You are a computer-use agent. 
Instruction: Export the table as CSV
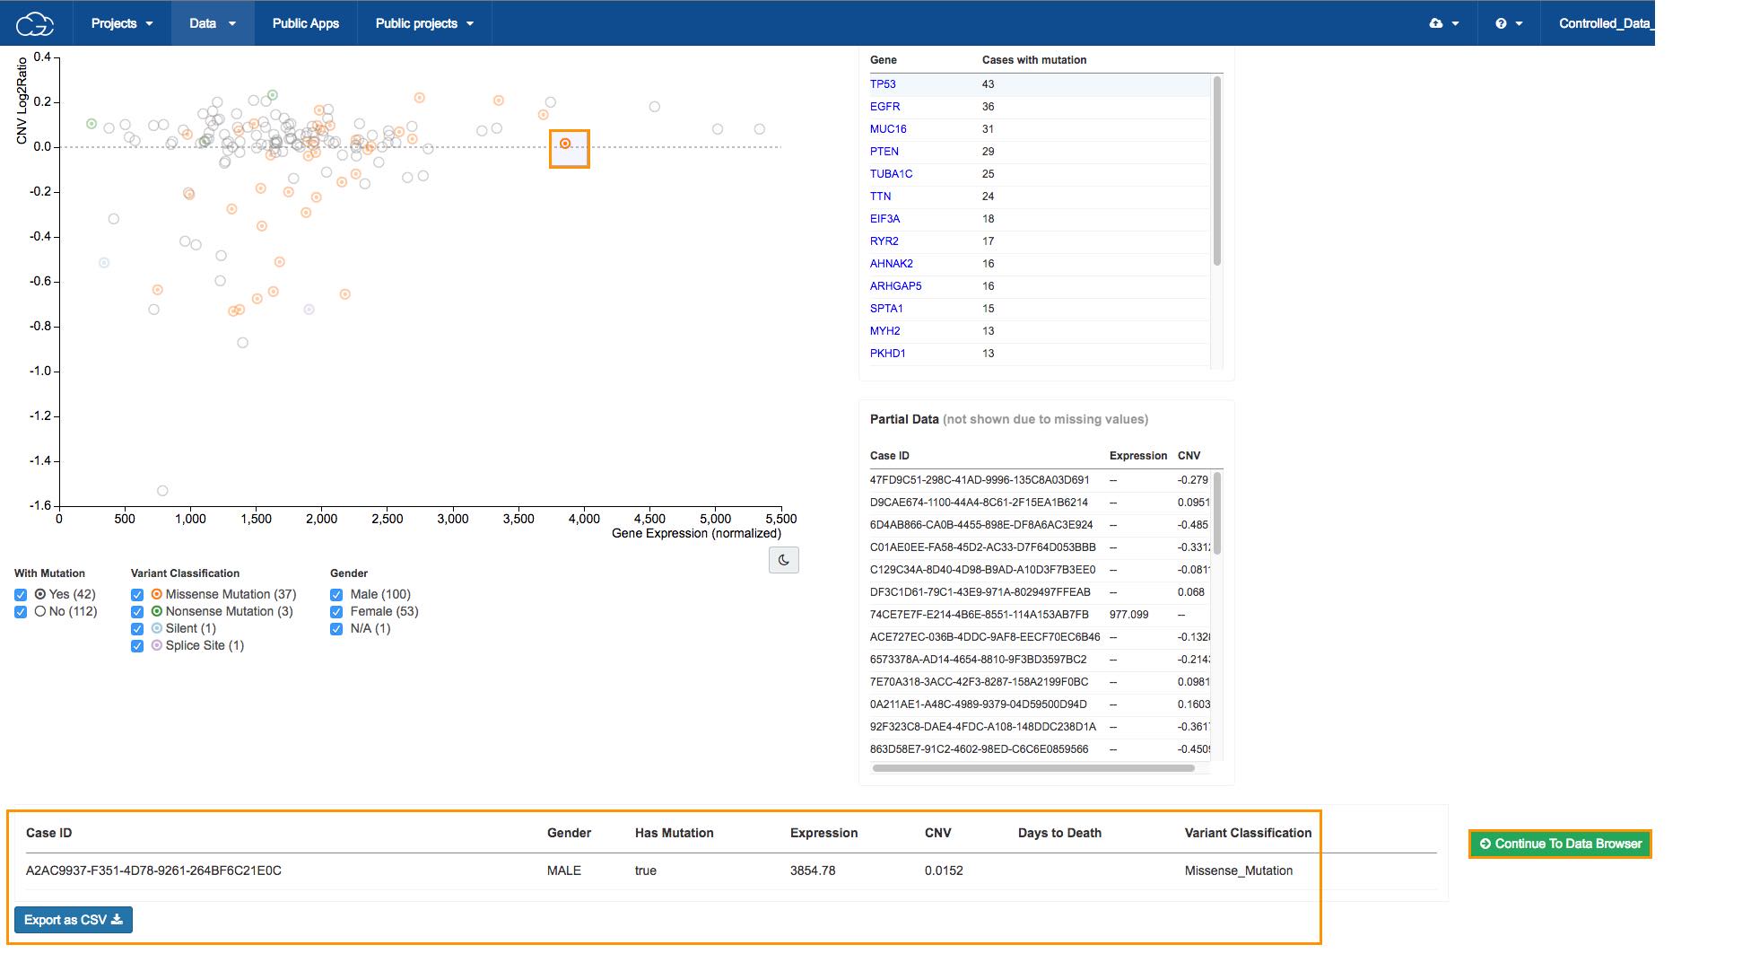click(x=74, y=920)
